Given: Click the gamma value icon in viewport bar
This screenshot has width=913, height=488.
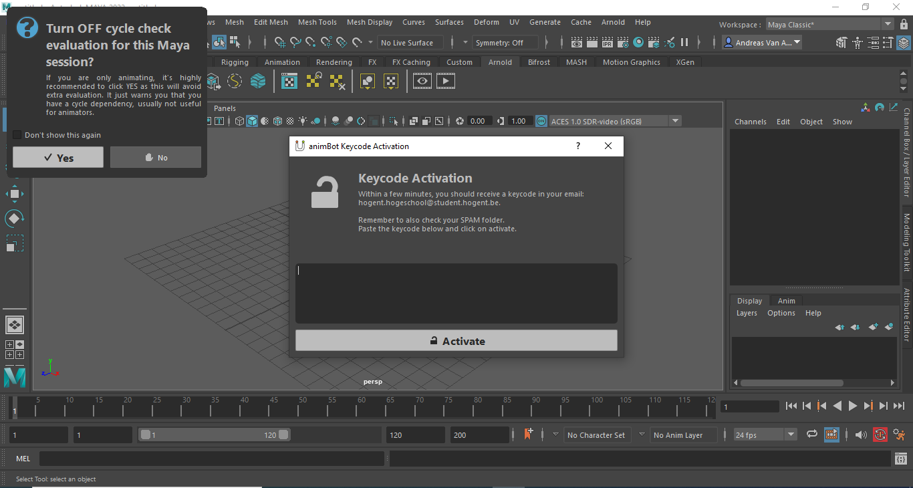Looking at the screenshot, I should coord(502,121).
